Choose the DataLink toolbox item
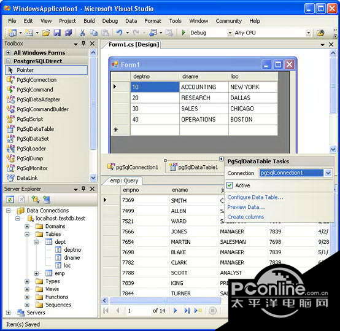Viewport: 340px width, 331px height. [27, 178]
